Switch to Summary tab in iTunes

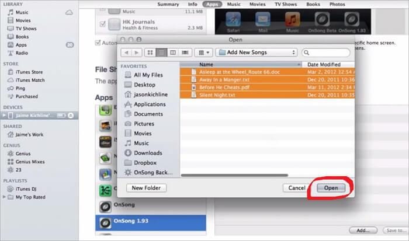(x=168, y=4)
